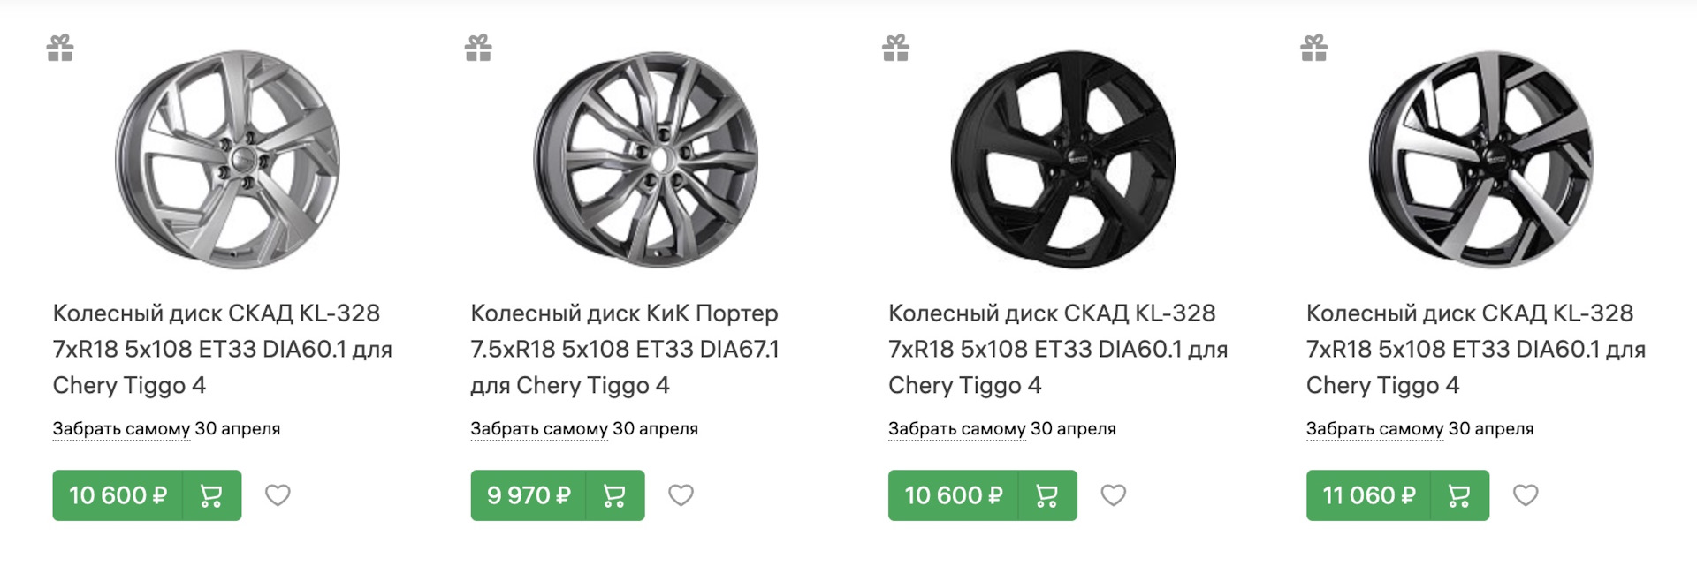
Task: Click the 10 600 ₽ price button on the silver wheel
Action: pos(118,495)
